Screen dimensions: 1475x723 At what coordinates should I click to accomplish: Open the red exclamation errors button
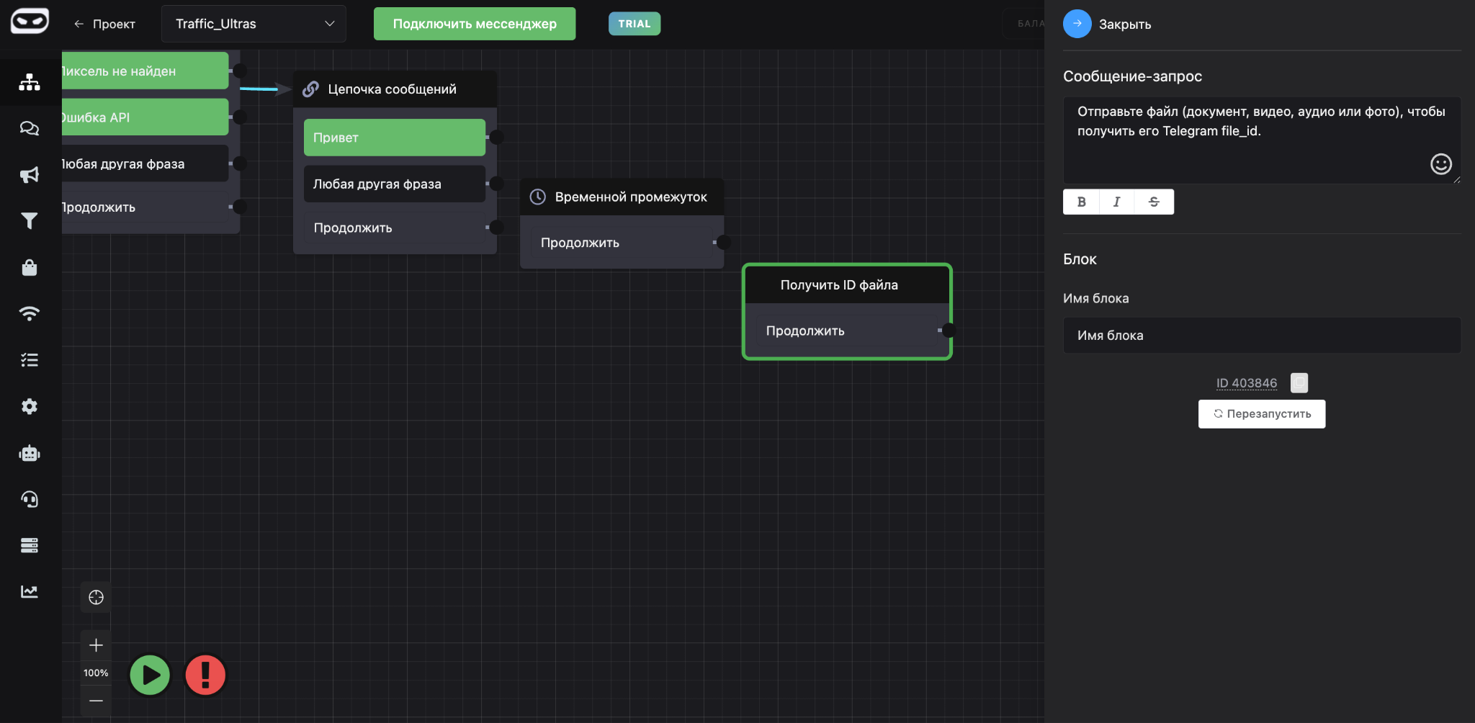coord(205,675)
